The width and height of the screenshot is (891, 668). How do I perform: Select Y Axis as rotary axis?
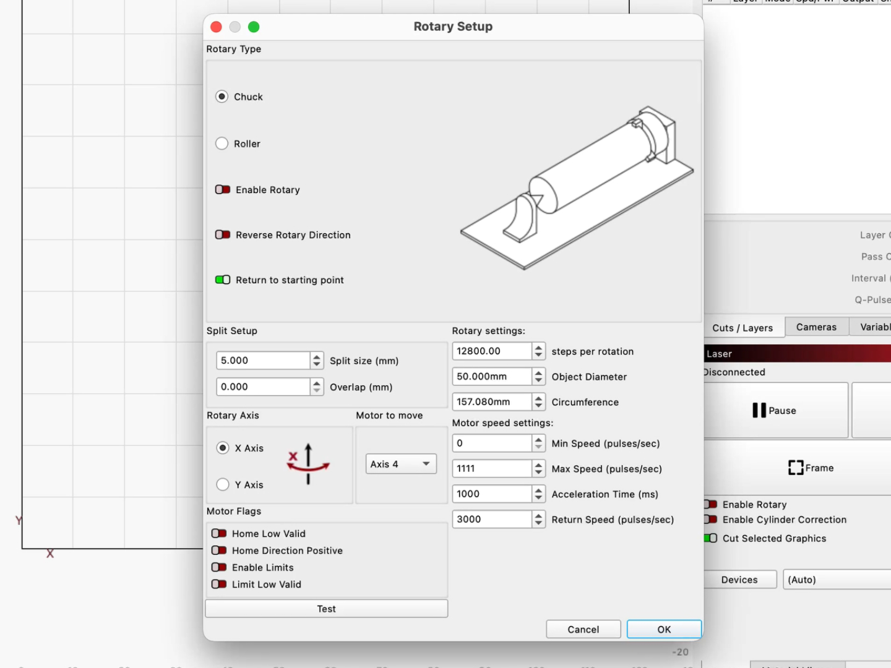pos(223,484)
